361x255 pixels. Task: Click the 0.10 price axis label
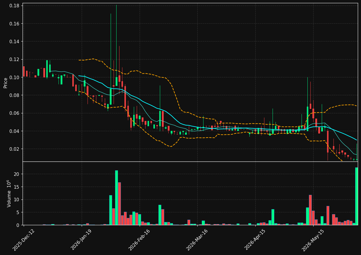pyautogui.click(x=15, y=77)
